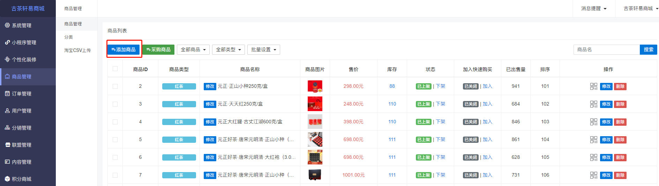The height and width of the screenshot is (186, 659).
Task: Open thumbnail of 元正·天天红250克/盒
Action: tap(315, 104)
